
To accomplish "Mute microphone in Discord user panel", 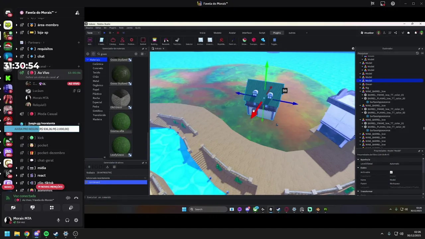I will point(58,220).
